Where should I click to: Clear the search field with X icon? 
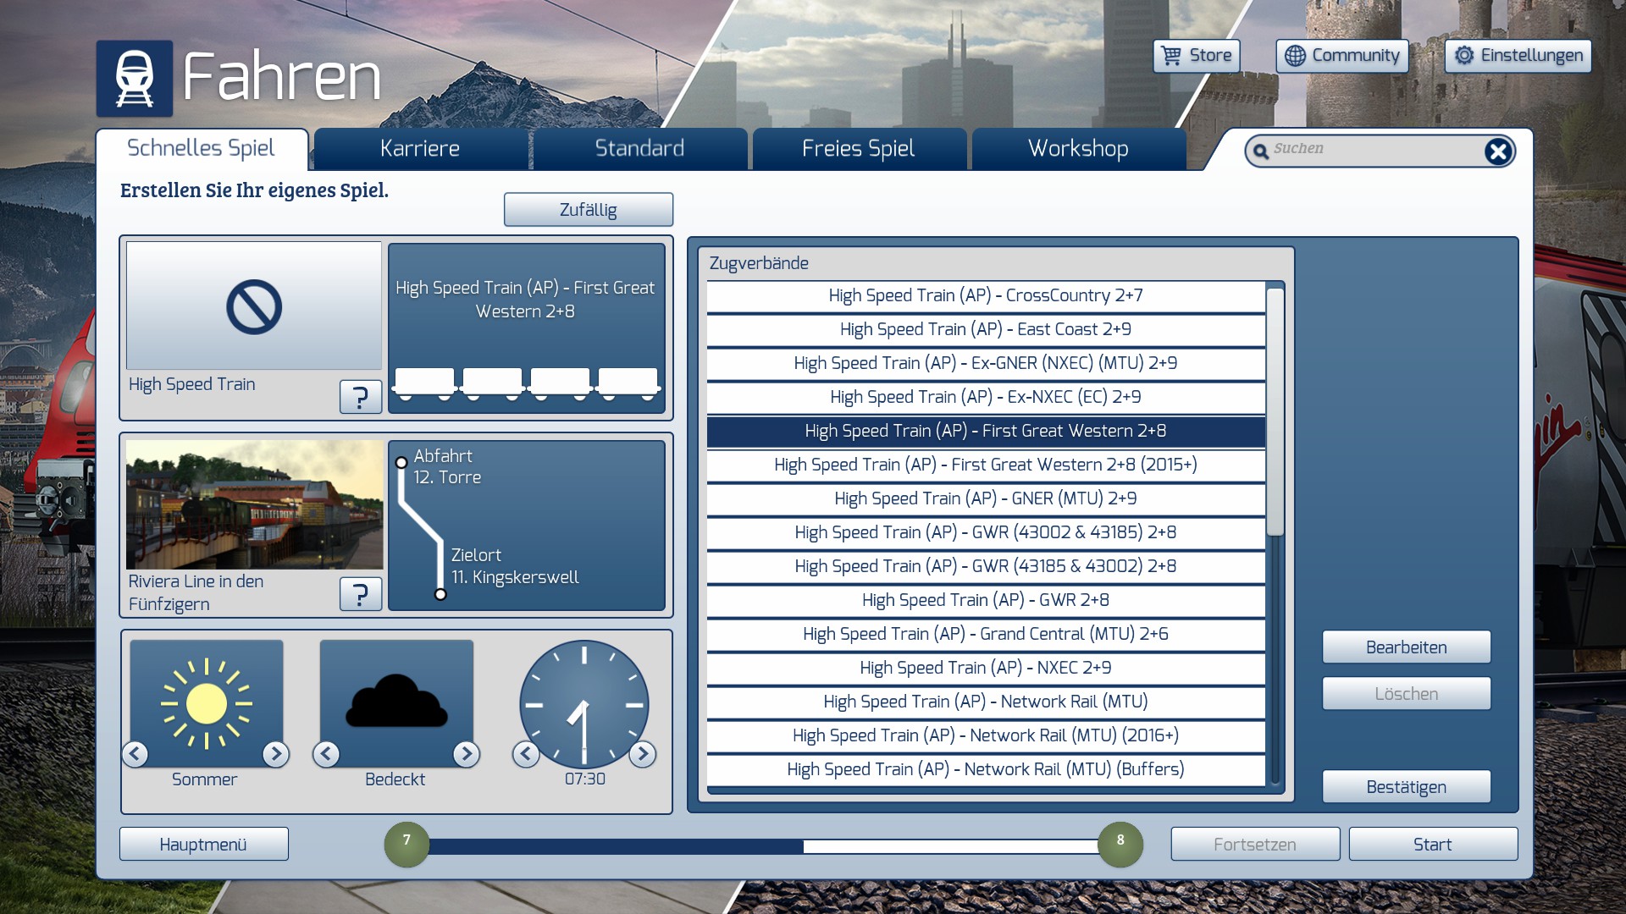pyautogui.click(x=1497, y=151)
